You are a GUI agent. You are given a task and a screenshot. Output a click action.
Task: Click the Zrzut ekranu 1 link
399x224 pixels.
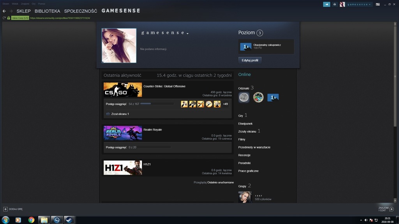coord(120,114)
